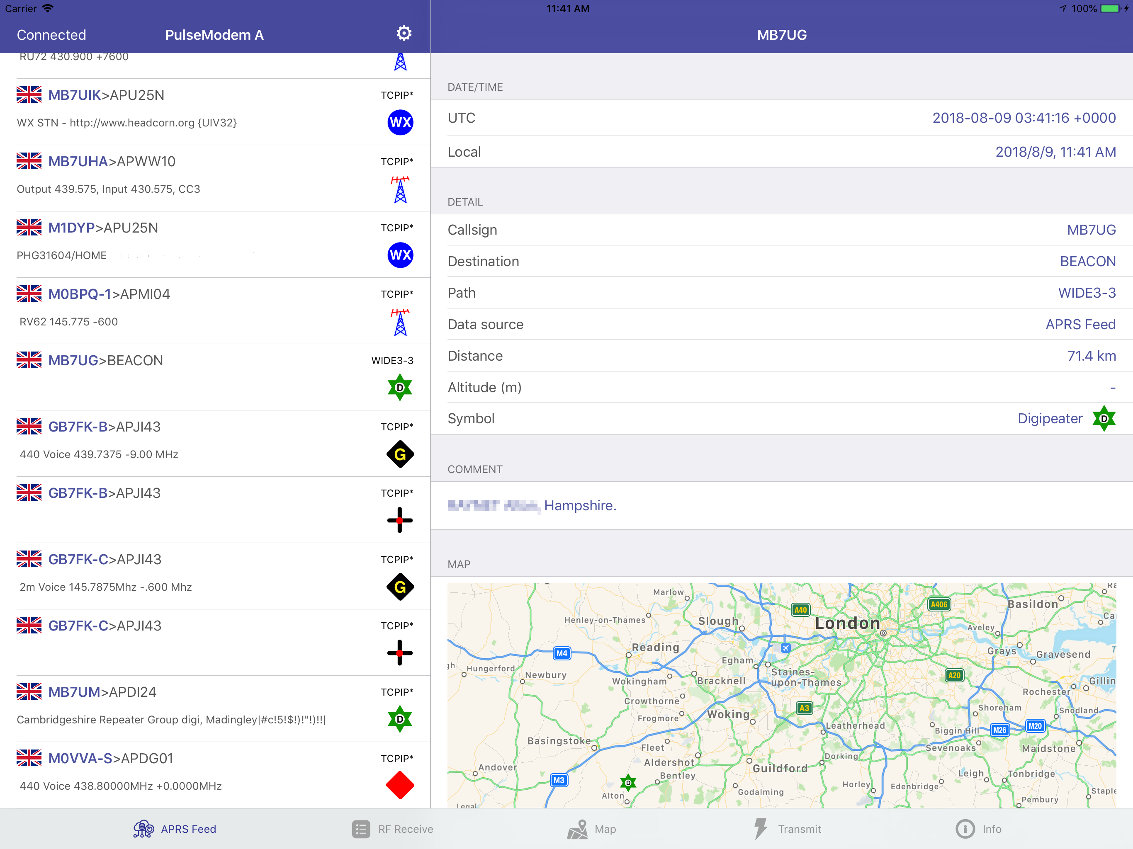Open the Info tab

(x=978, y=829)
